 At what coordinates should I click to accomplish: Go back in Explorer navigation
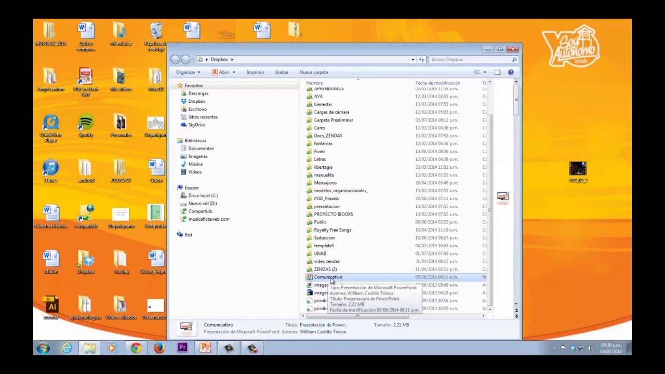pos(176,60)
